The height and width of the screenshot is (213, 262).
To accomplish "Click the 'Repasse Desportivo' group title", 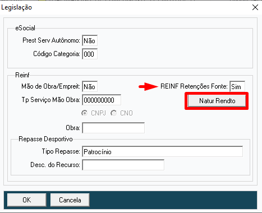I will [x=45, y=139].
